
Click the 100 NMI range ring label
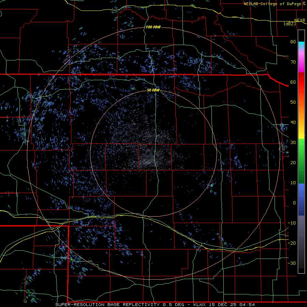[x=153, y=27]
